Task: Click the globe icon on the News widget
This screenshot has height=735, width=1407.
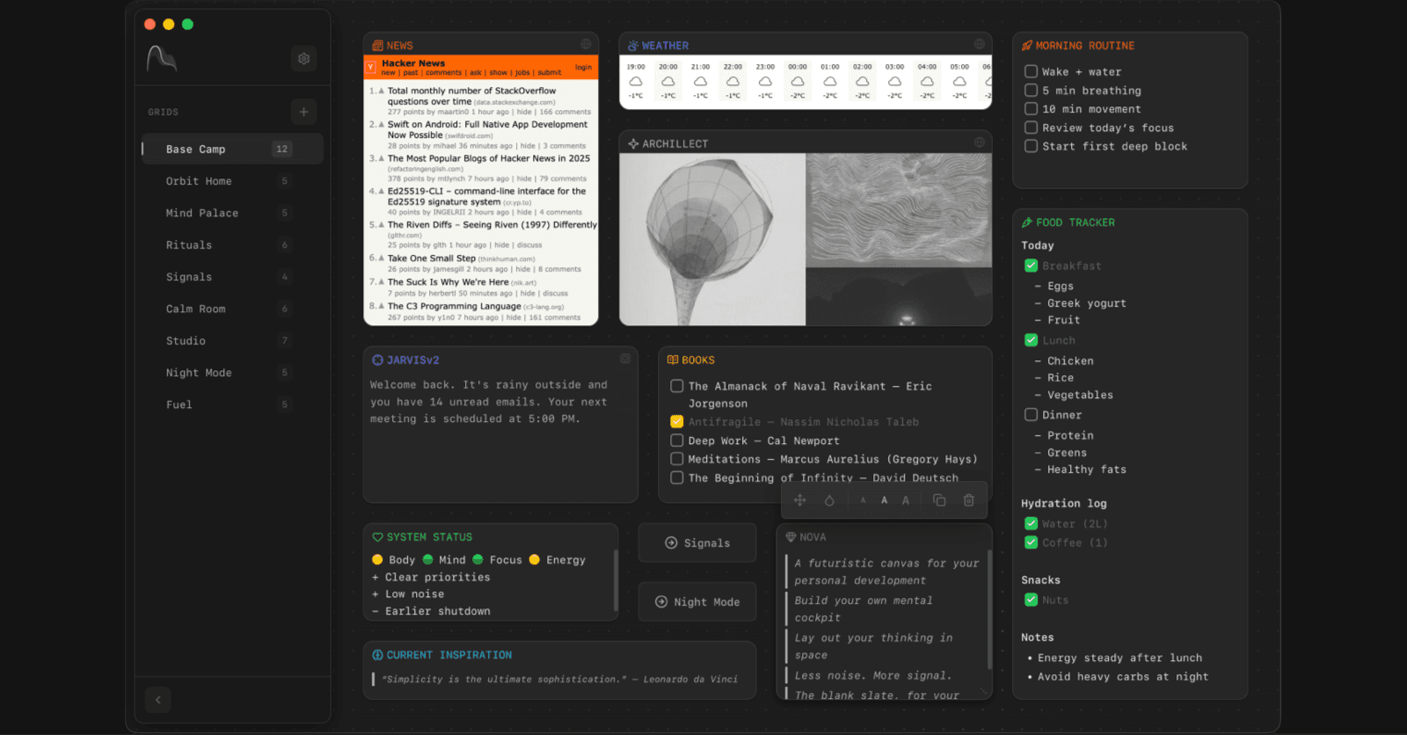Action: pos(586,44)
